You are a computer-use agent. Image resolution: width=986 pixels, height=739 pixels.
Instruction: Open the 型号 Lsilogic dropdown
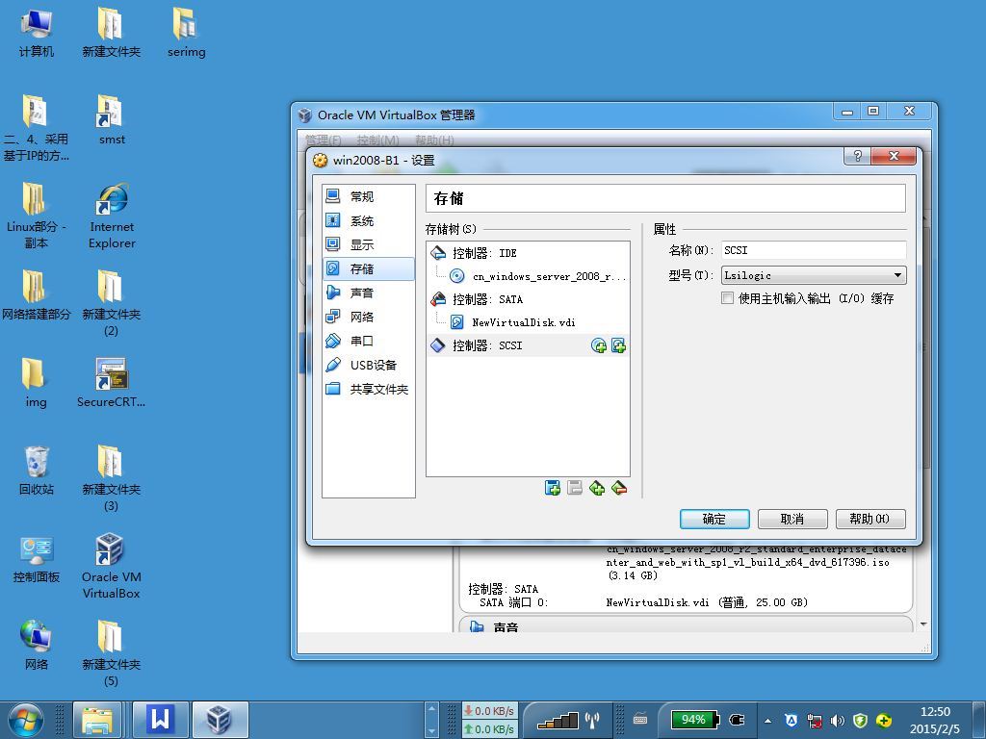pos(813,275)
